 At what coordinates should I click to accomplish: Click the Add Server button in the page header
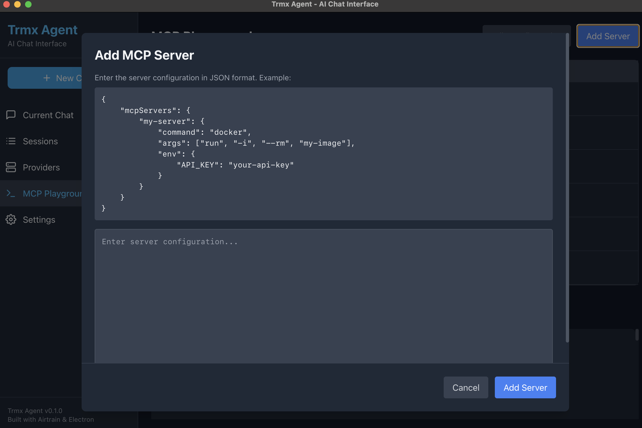[x=608, y=36]
